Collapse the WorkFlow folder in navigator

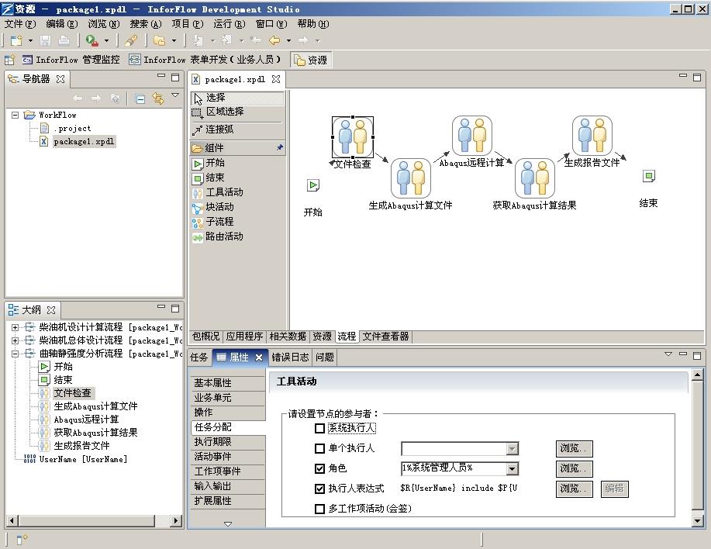tap(15, 115)
